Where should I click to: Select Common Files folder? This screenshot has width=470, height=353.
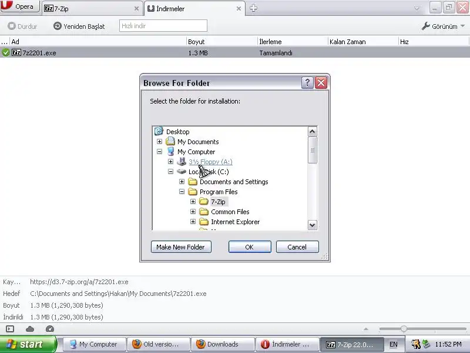tap(230, 212)
